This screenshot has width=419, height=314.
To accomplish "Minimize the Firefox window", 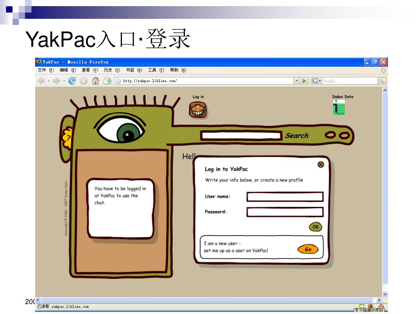I will (x=368, y=62).
